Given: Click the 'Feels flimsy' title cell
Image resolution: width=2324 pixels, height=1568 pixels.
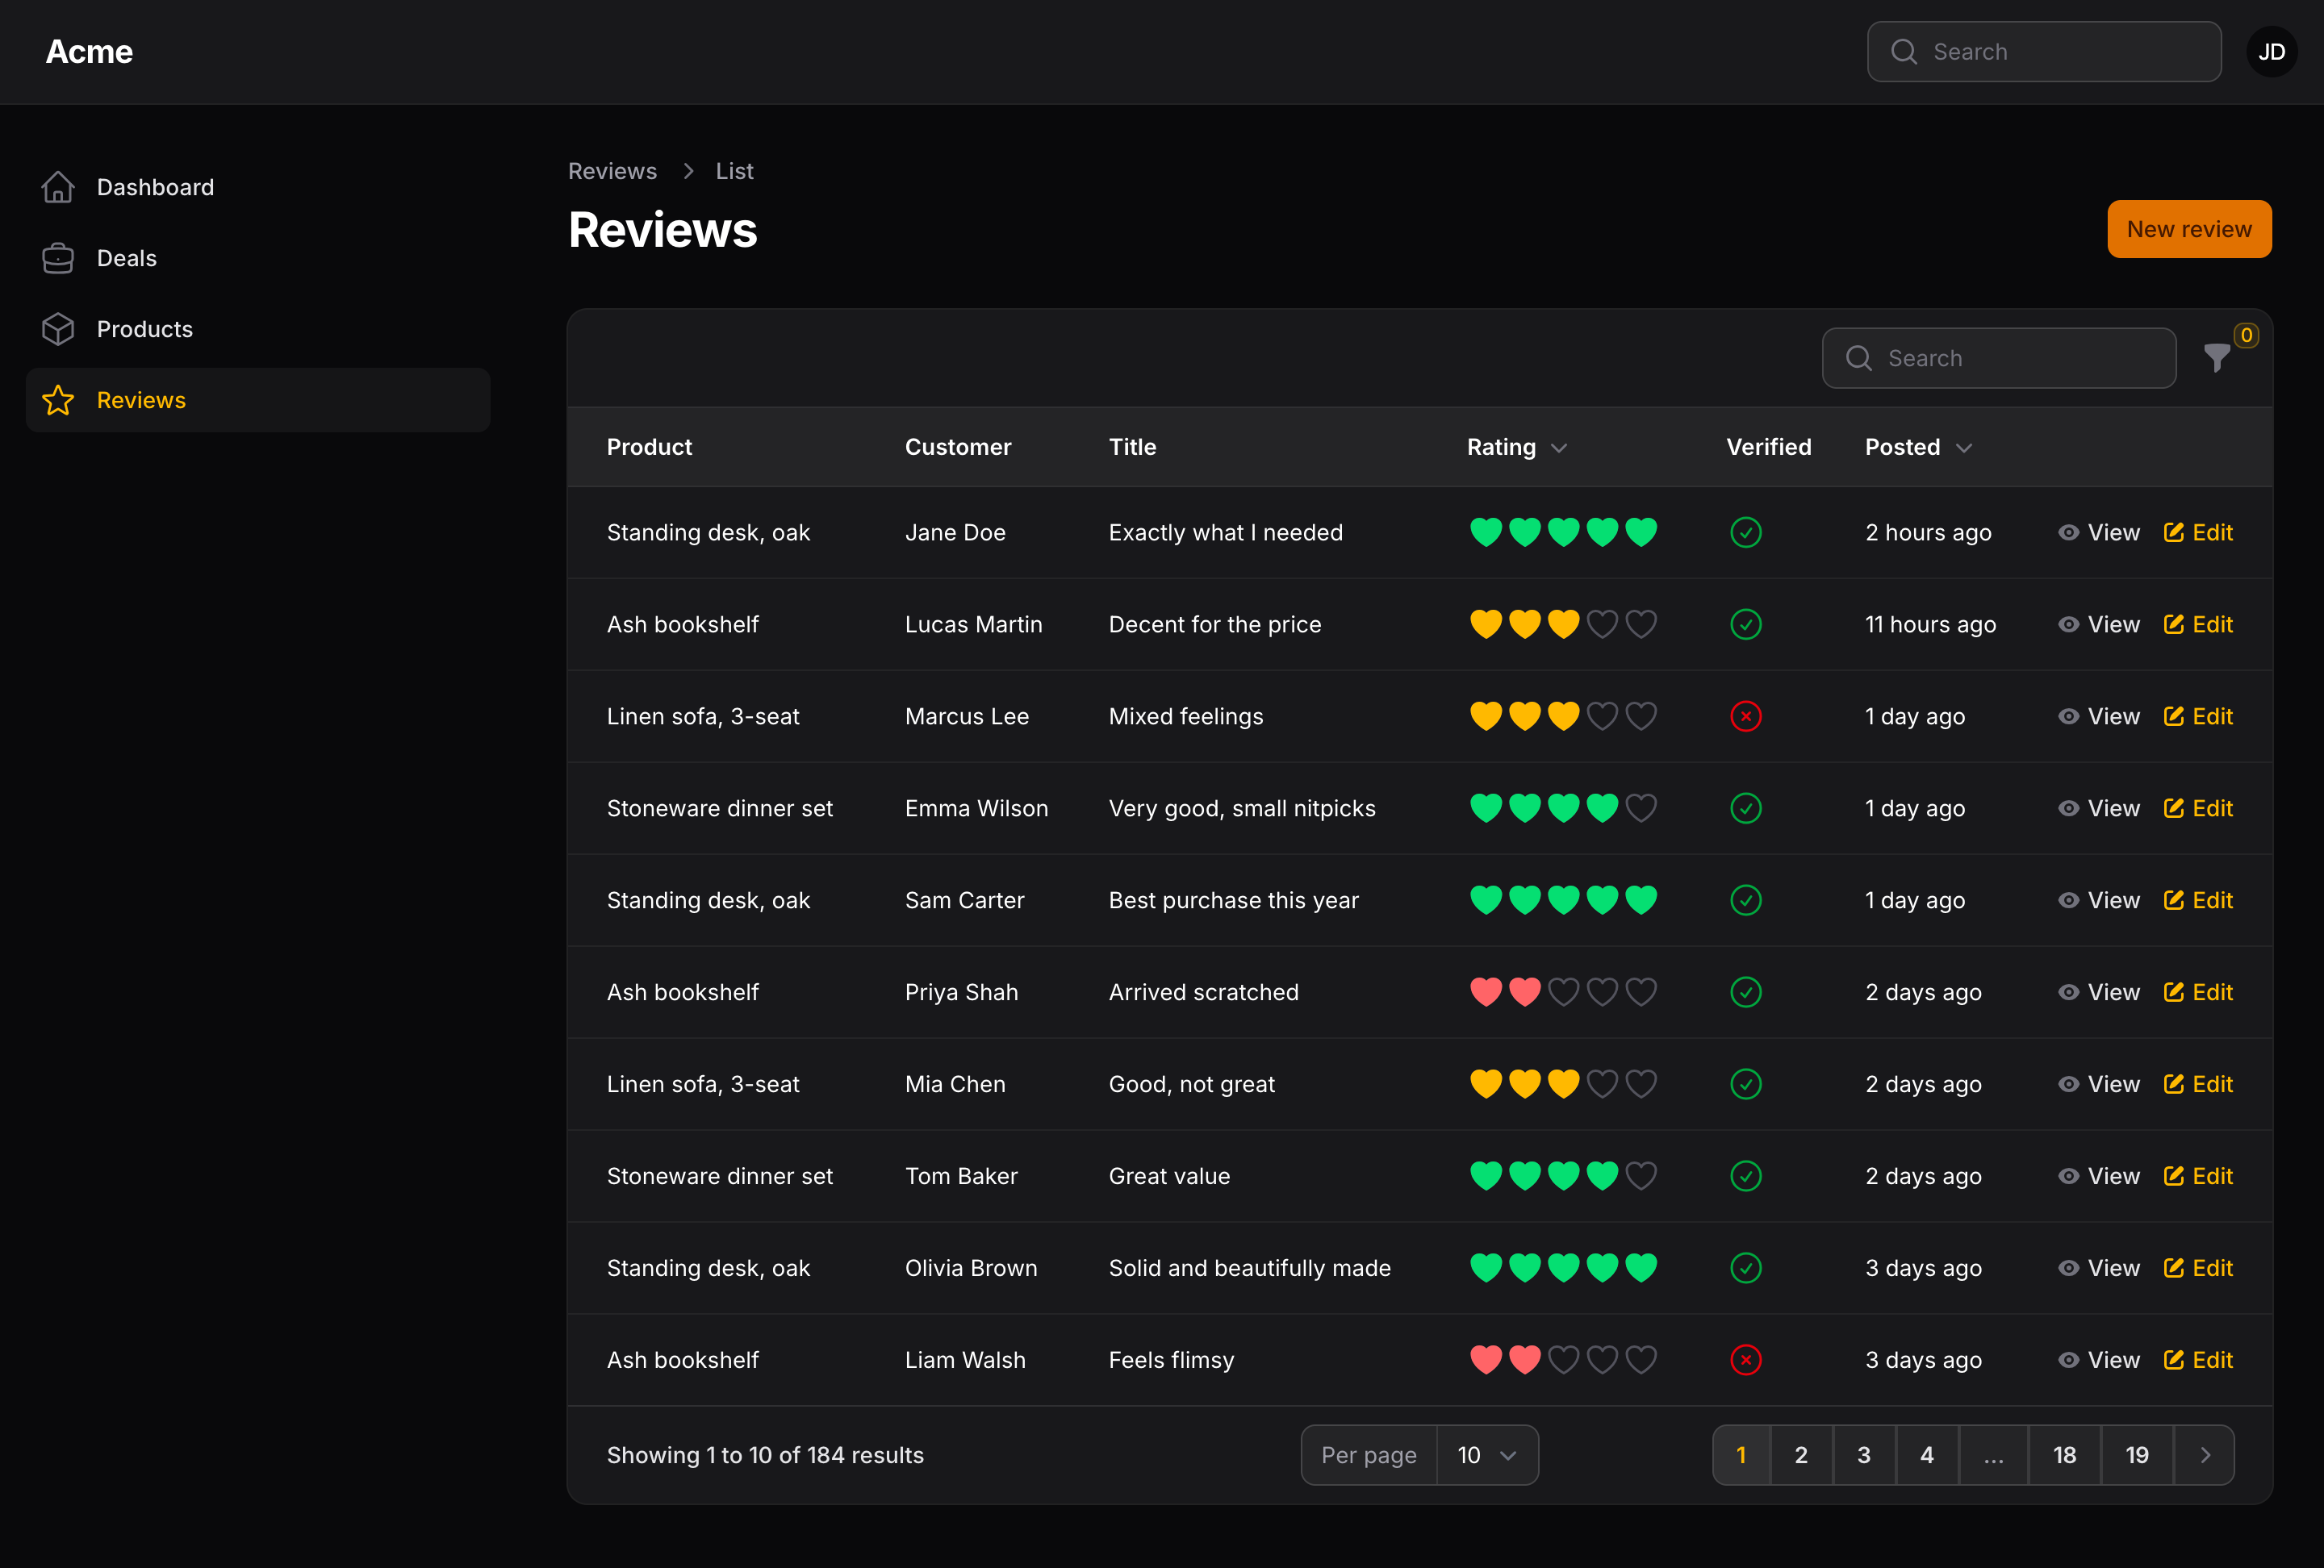Looking at the screenshot, I should point(1171,1360).
